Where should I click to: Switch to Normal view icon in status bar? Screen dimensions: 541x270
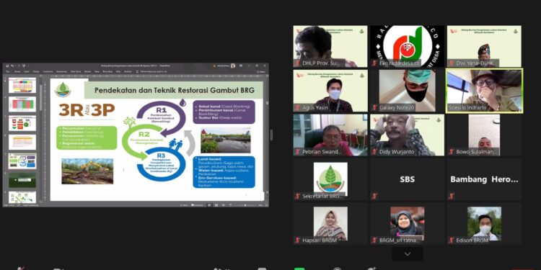tap(210, 205)
